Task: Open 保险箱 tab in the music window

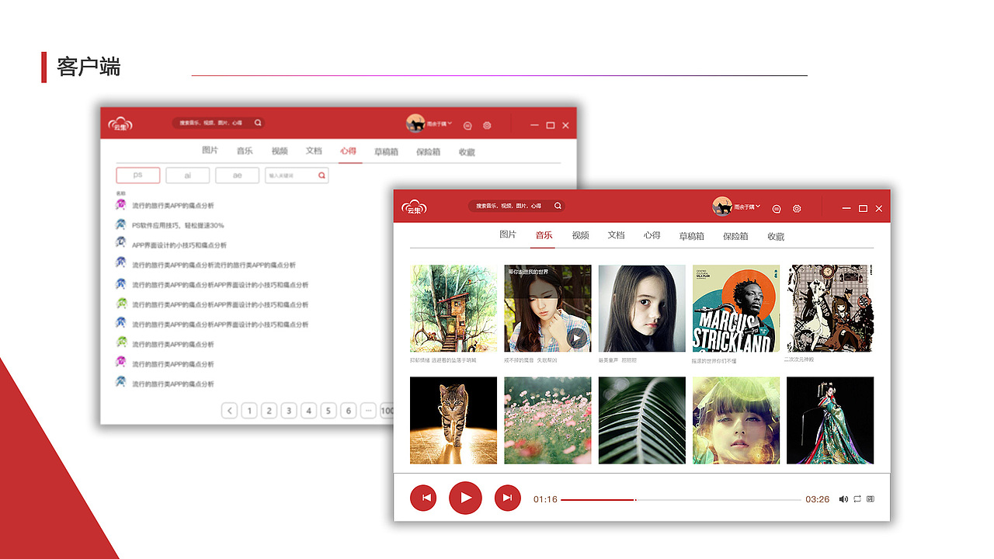Action: tap(735, 236)
